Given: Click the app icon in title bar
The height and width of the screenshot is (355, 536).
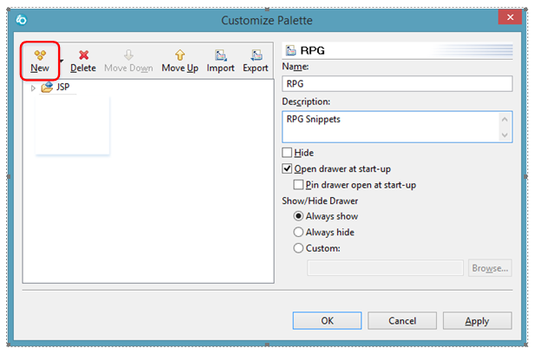Looking at the screenshot, I should 24,20.
